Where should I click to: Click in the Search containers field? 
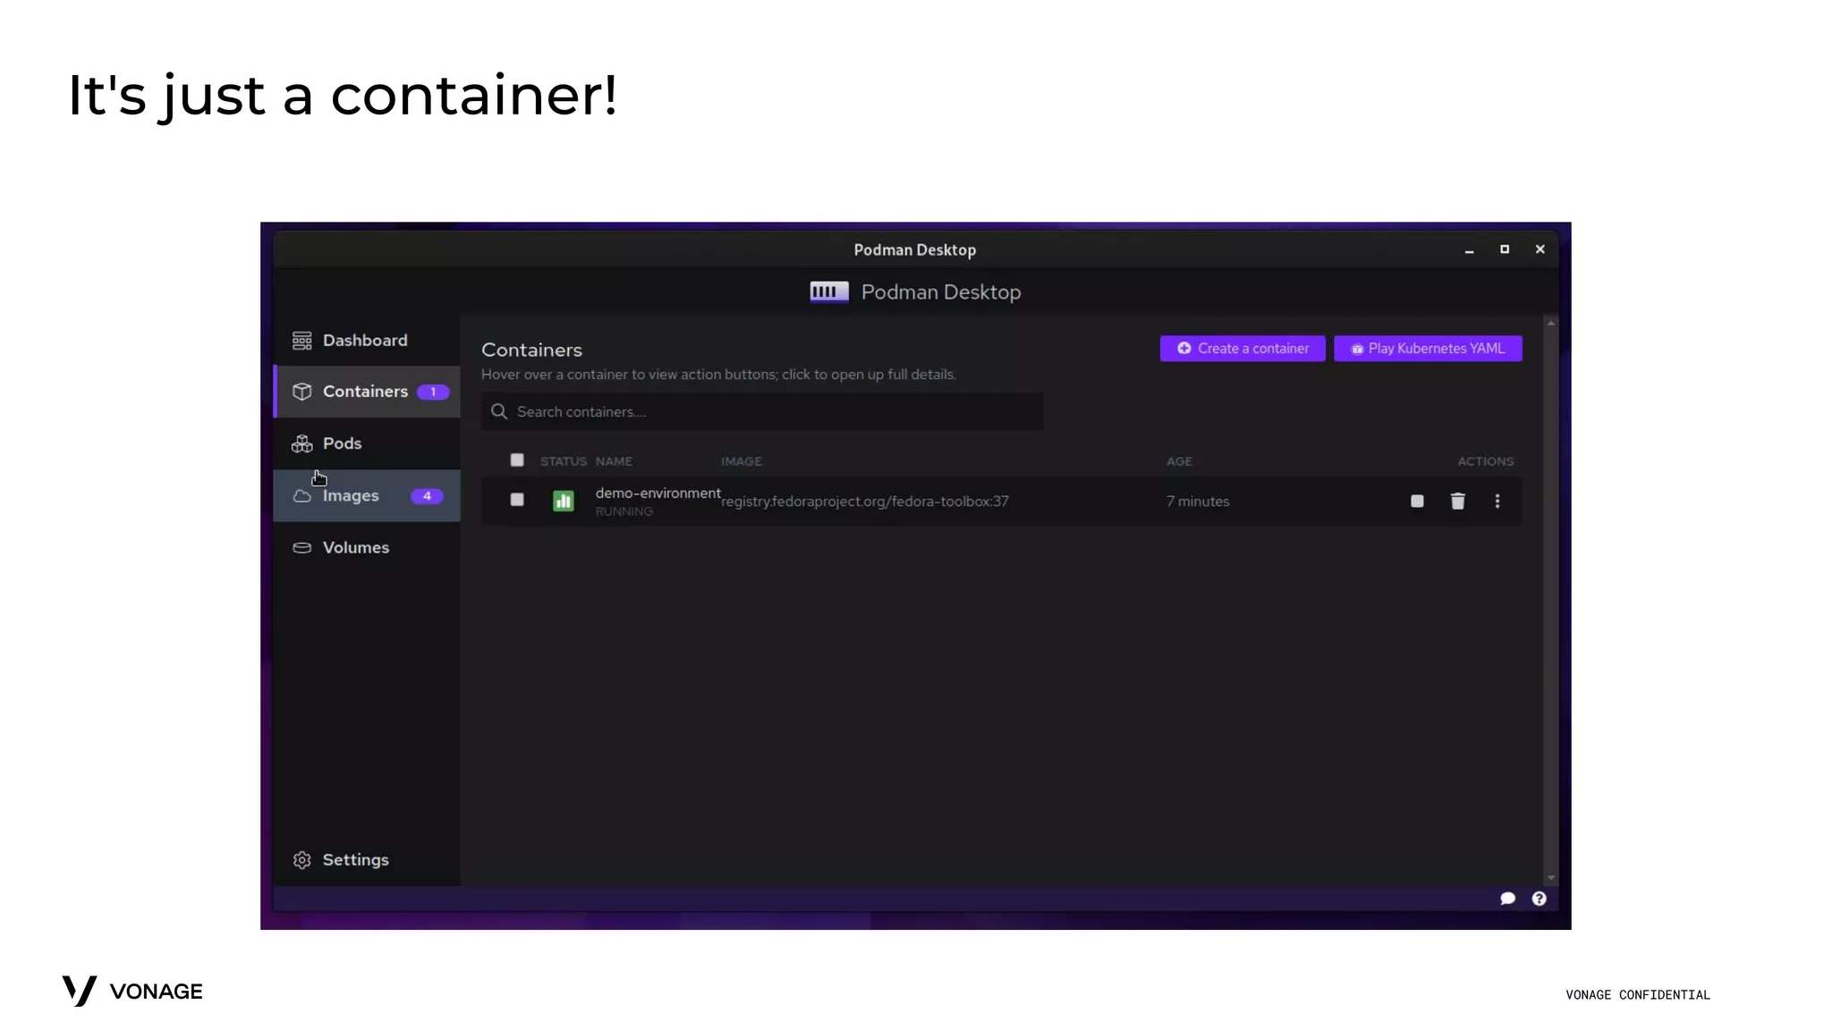pos(760,412)
